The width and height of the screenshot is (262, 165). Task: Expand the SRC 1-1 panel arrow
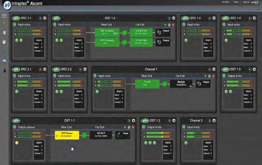(x=40, y=18)
